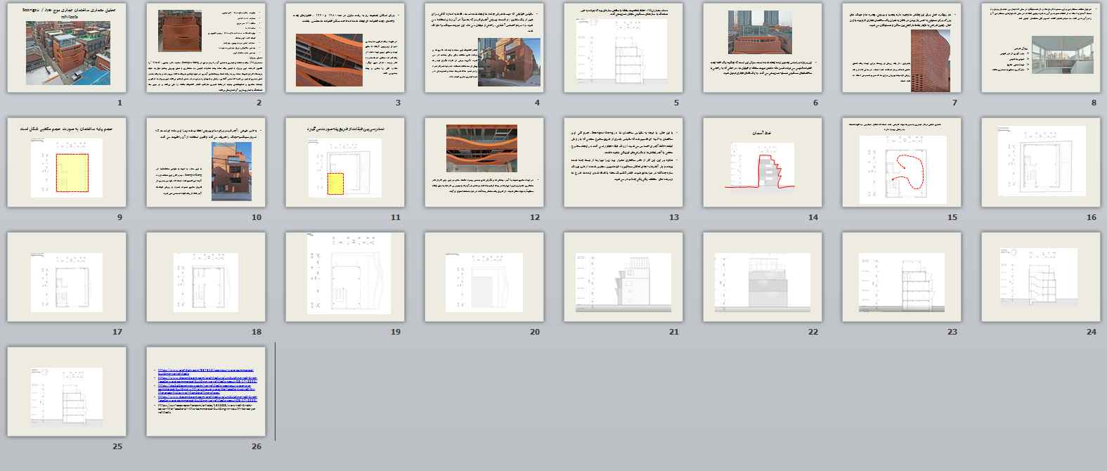
Task: Select slide 22 gray elevation drawing
Action: click(763, 277)
